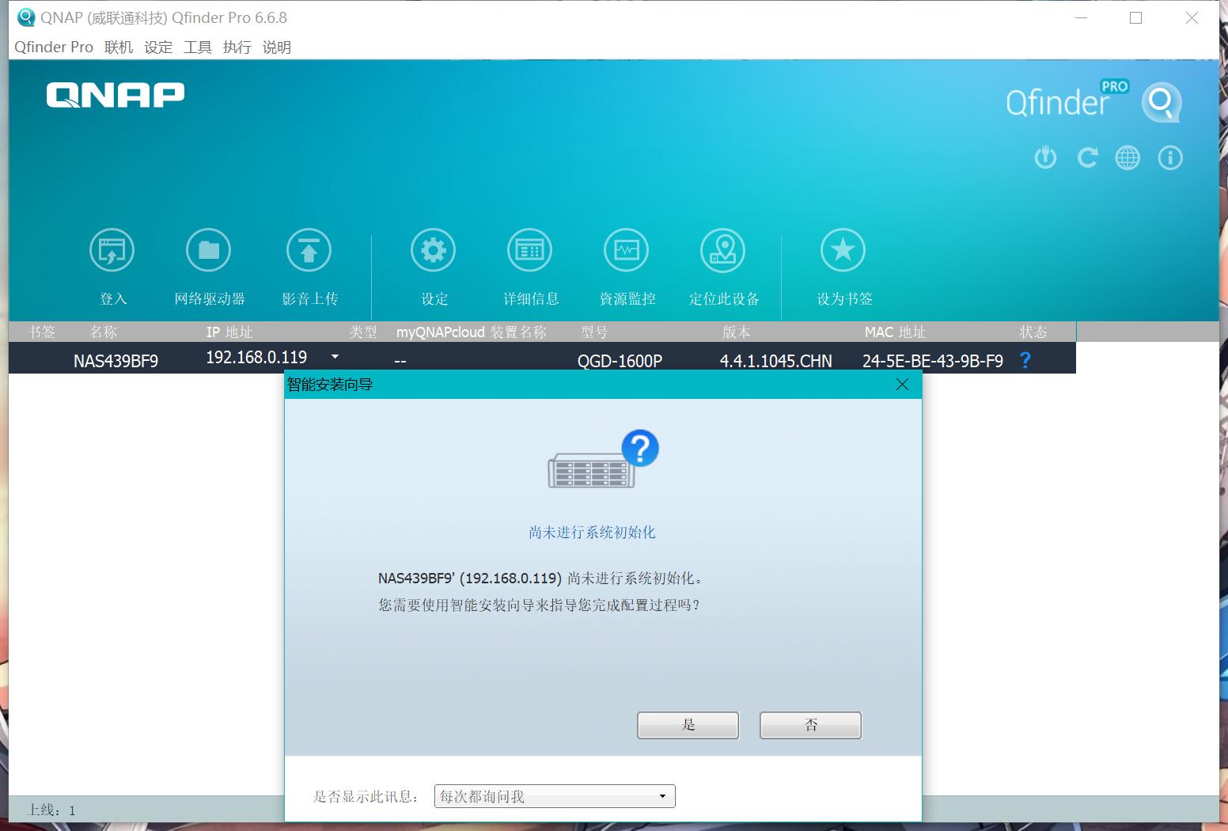This screenshot has height=831, width=1228.
Task: Click the blue question mark next to NAS439BF9 status
Action: coord(1025,360)
